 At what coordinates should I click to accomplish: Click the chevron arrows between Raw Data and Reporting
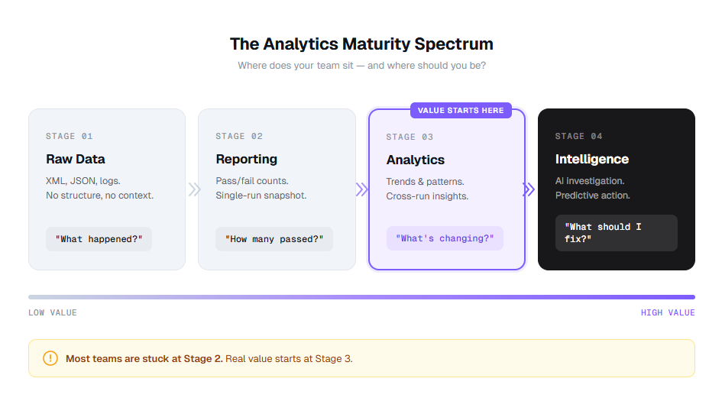[x=195, y=189]
